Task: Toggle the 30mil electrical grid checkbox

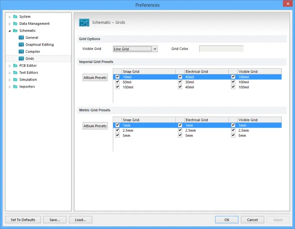Action: tap(180, 82)
